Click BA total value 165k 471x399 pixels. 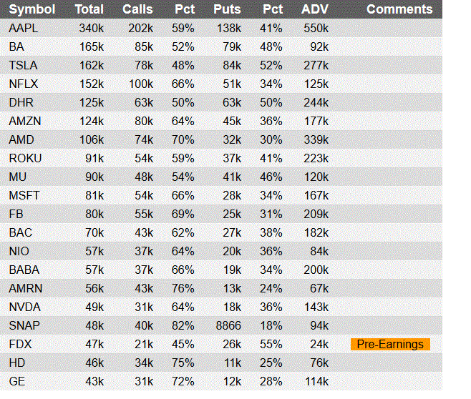click(92, 46)
